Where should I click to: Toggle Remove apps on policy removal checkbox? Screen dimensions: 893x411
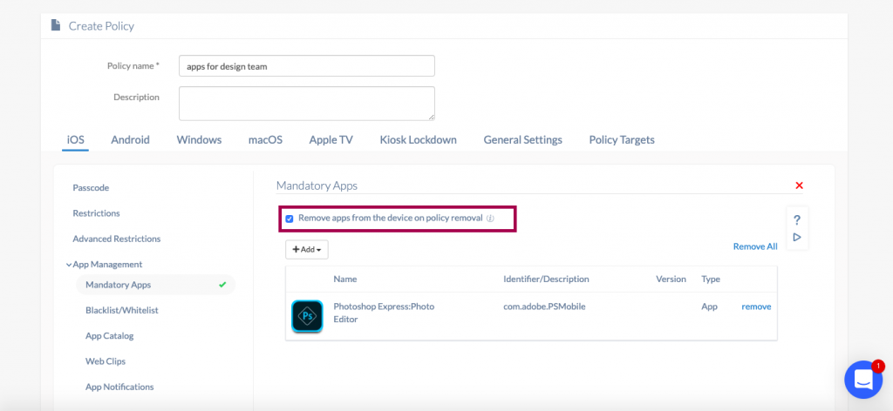[290, 219]
